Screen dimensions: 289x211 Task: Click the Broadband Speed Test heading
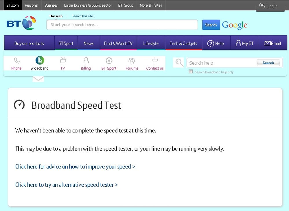(76, 105)
